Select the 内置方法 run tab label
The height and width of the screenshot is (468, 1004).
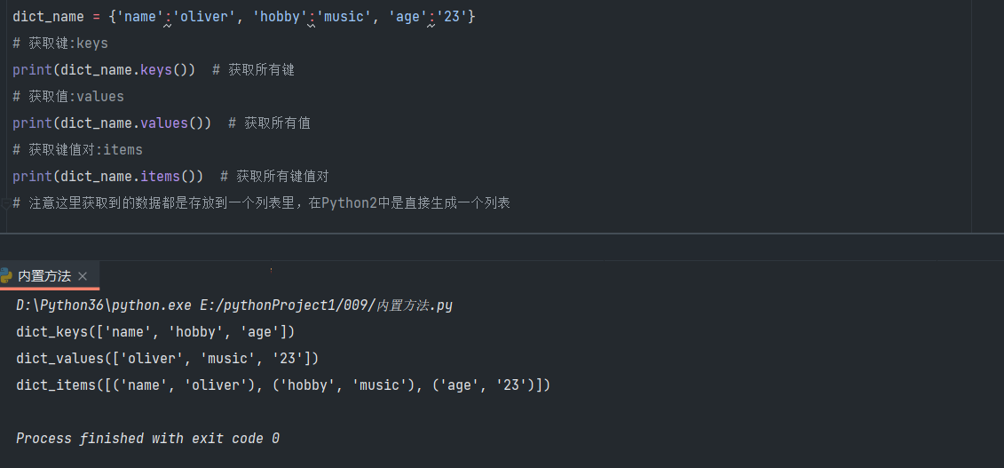click(x=44, y=276)
